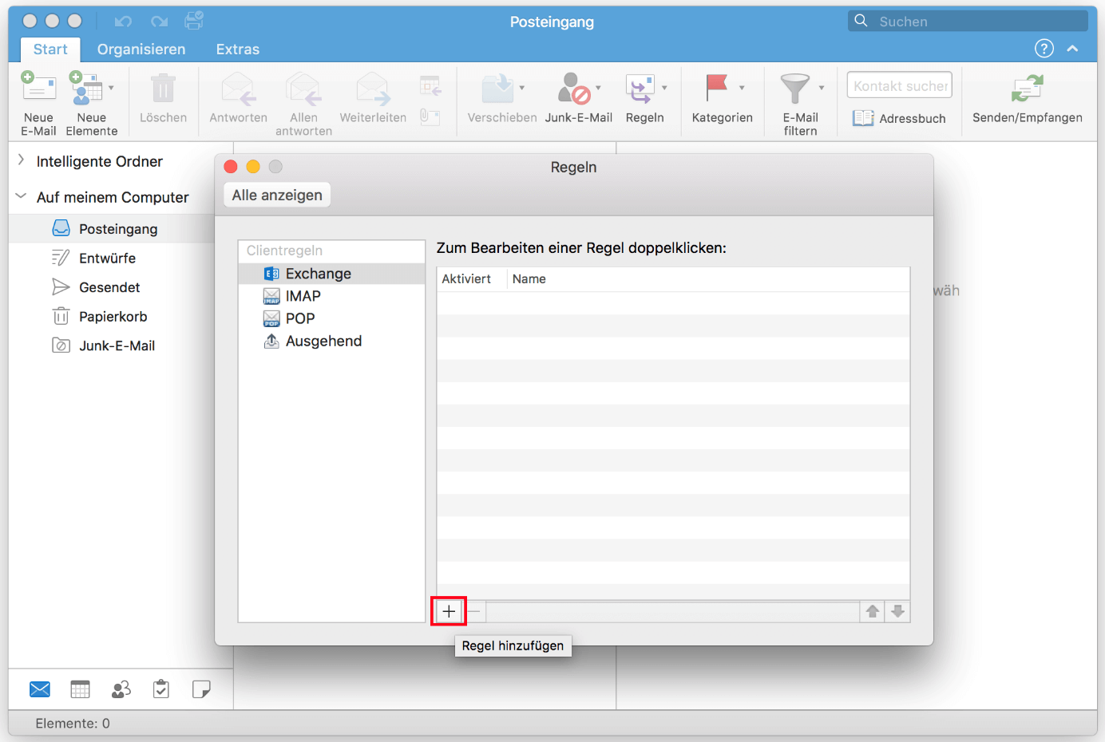This screenshot has height=742, width=1105.
Task: Switch to the People contacts view
Action: point(121,689)
